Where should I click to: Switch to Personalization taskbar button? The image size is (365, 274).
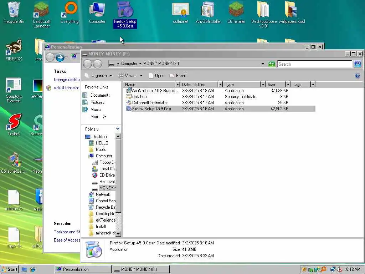83,269
